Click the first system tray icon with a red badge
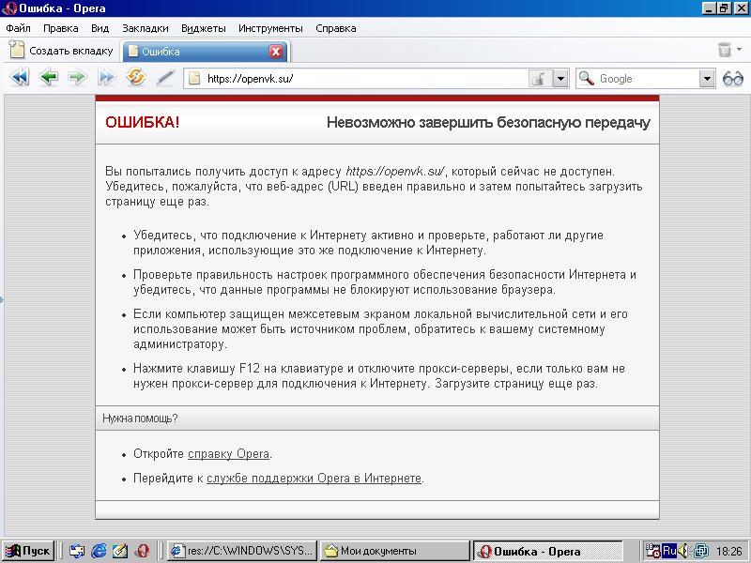 click(652, 551)
